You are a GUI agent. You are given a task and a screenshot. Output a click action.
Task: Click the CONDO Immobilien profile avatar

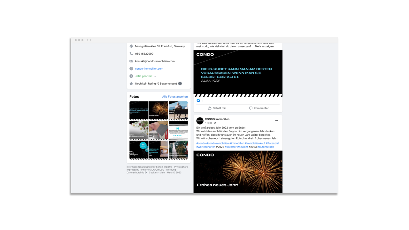[x=200, y=121]
